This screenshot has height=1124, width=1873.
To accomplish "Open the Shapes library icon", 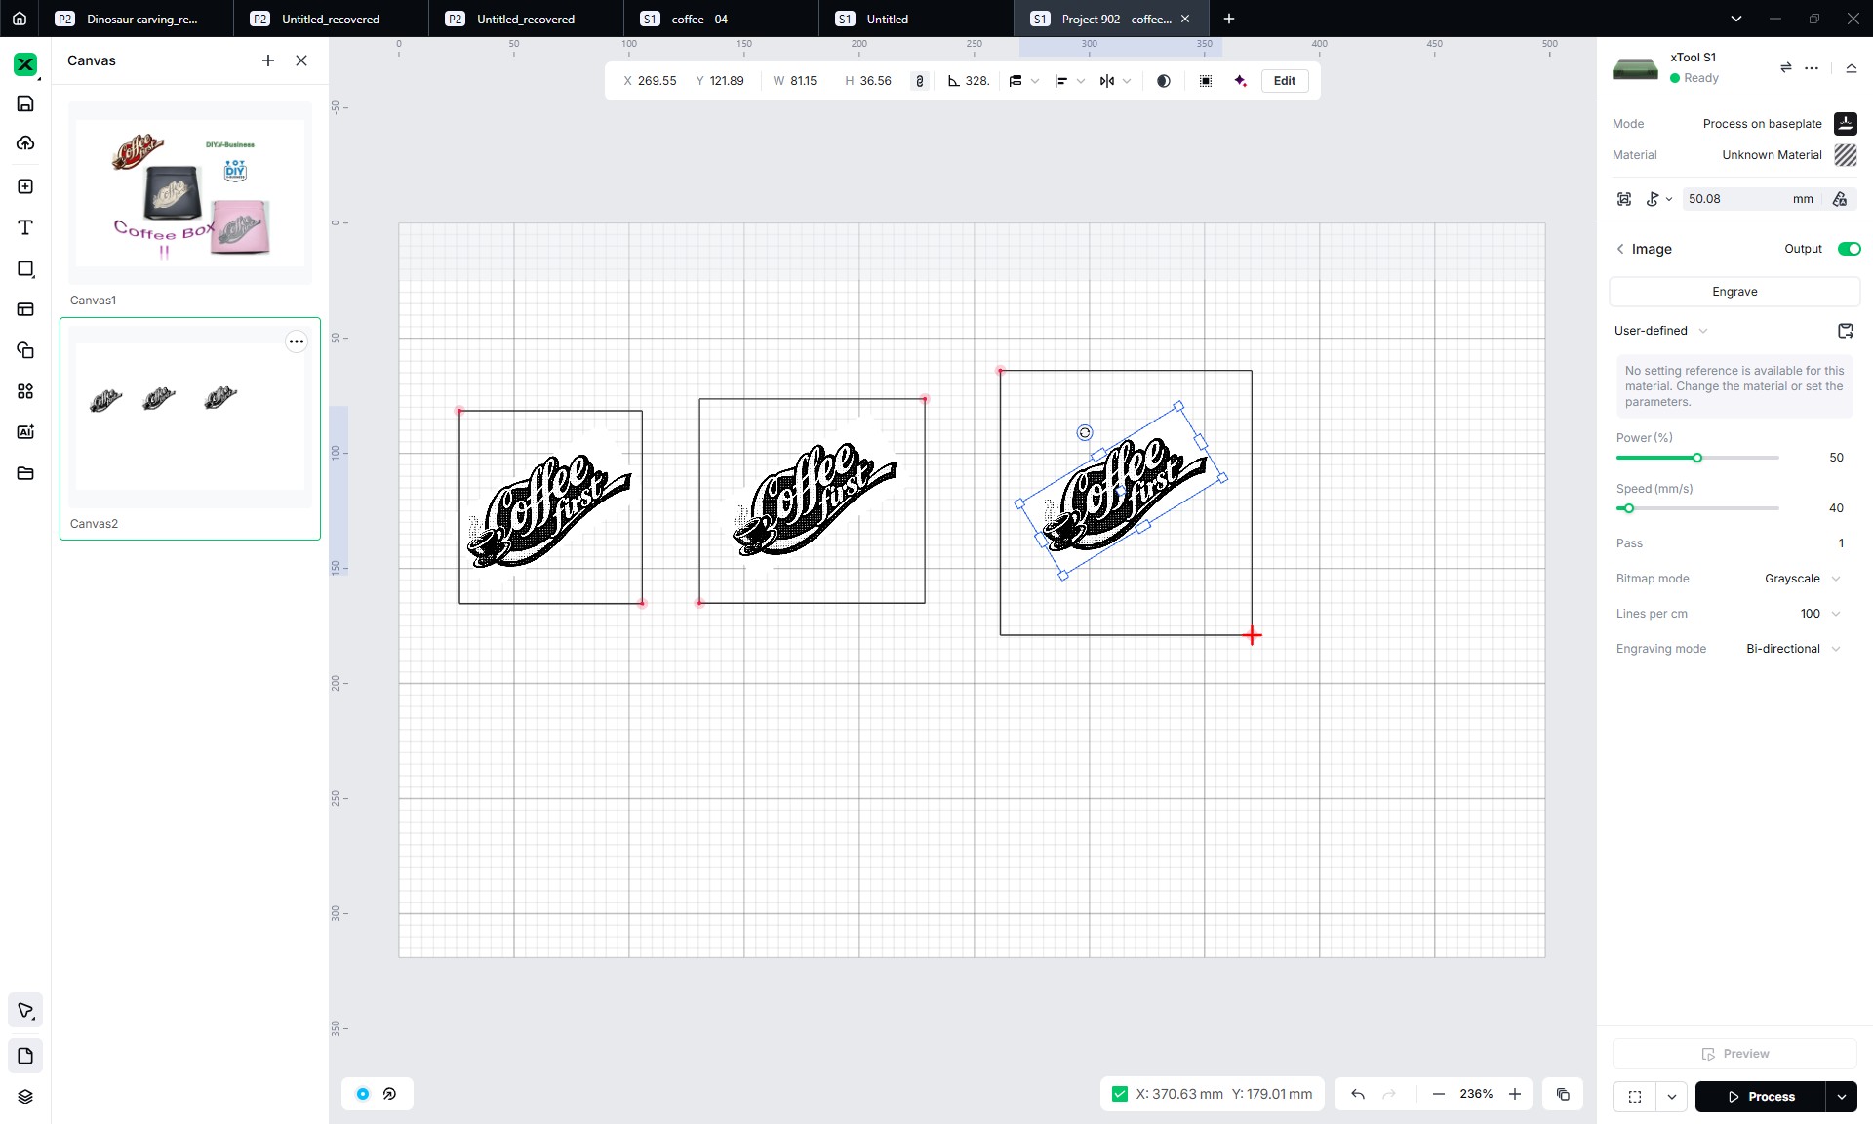I will pos(25,350).
